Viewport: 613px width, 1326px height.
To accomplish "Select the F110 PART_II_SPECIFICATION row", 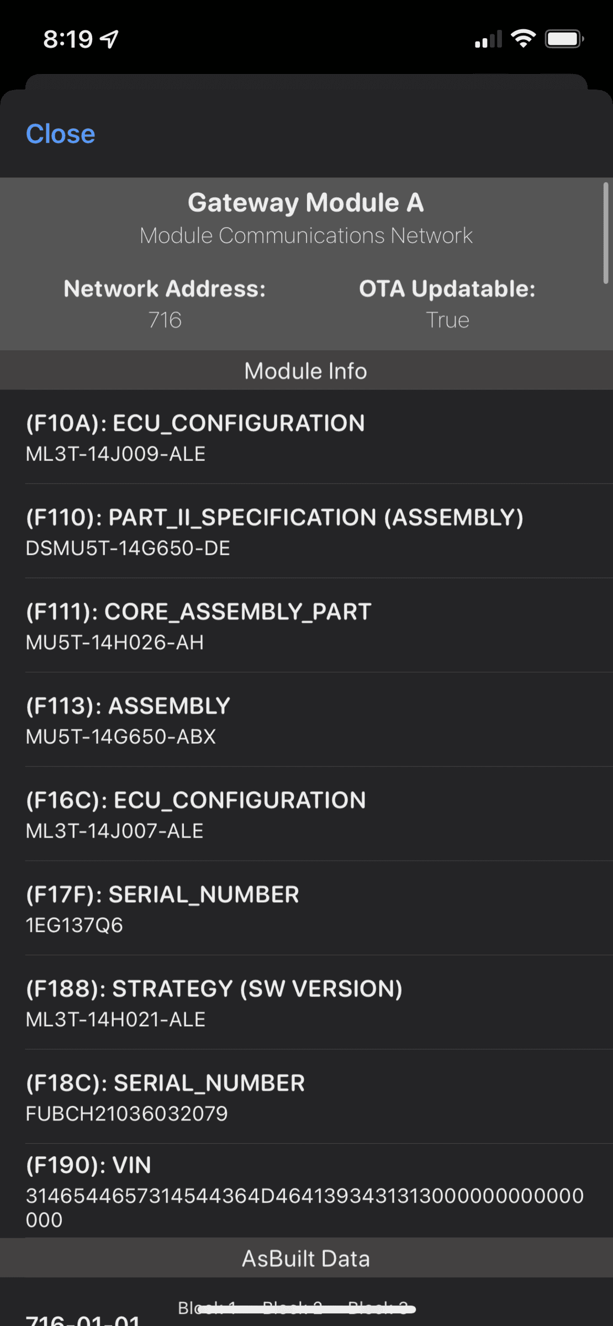I will [x=306, y=532].
